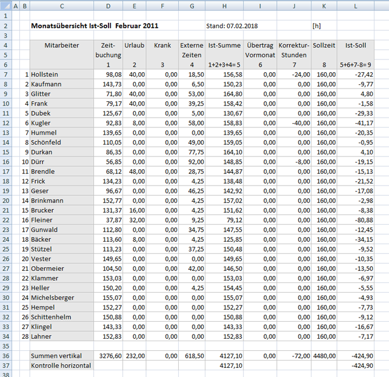Click Hollstein's Zeitbuchung value 98,08

tap(108, 75)
